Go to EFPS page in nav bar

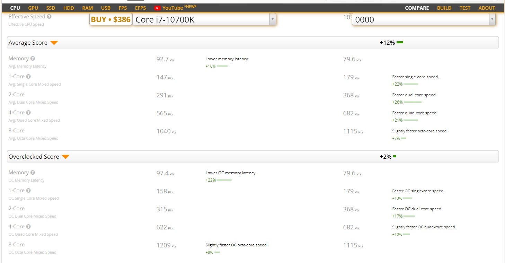(x=140, y=8)
